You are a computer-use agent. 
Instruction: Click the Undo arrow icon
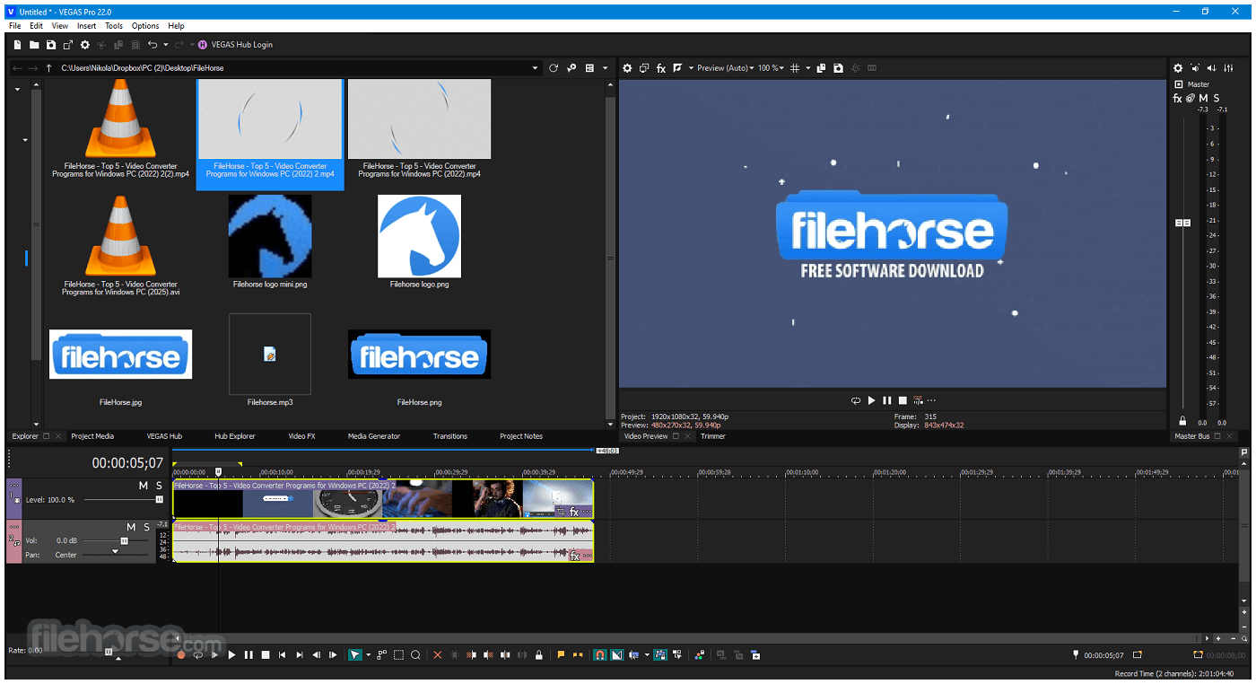point(153,45)
